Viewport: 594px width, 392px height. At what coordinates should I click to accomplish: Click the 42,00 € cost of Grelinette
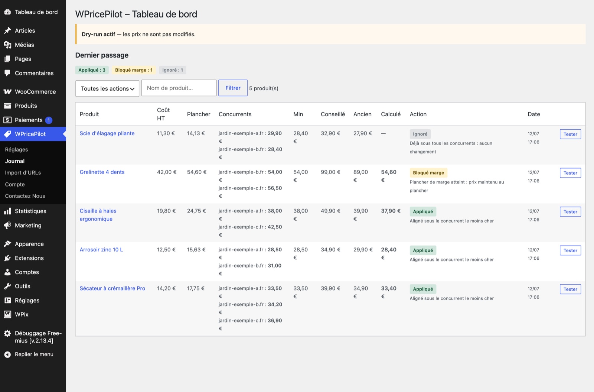167,172
